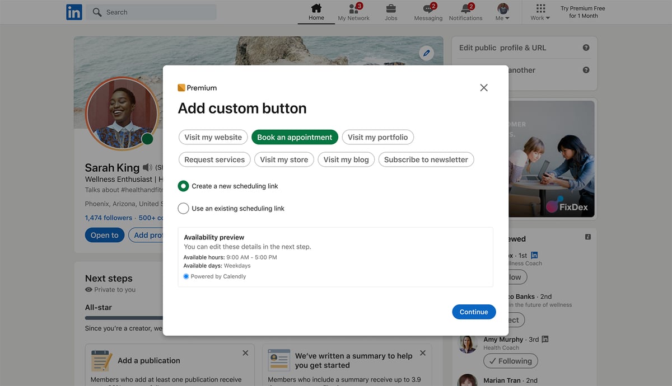The width and height of the screenshot is (672, 386).
Task: Open the Notifications bell icon
Action: pyautogui.click(x=466, y=12)
